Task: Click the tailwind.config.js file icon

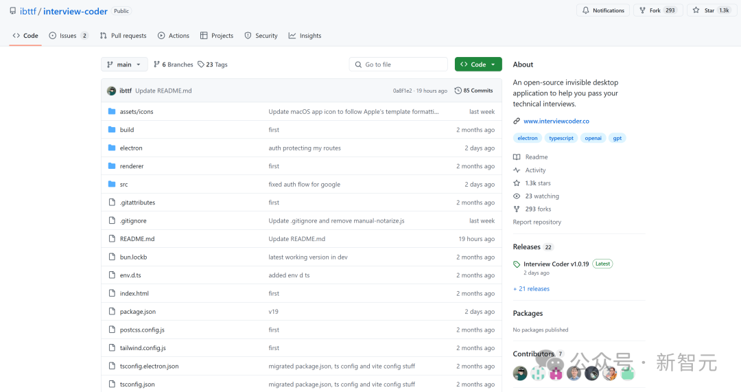Action: [x=112, y=347]
